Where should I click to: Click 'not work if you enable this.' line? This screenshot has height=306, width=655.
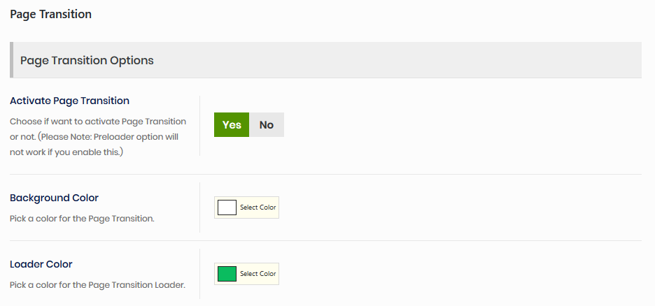[67, 152]
